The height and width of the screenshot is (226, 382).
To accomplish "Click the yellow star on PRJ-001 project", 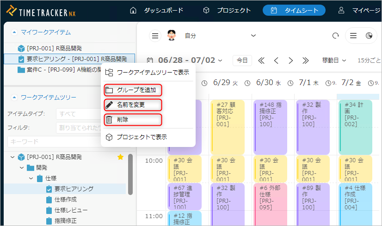I will coord(121,157).
